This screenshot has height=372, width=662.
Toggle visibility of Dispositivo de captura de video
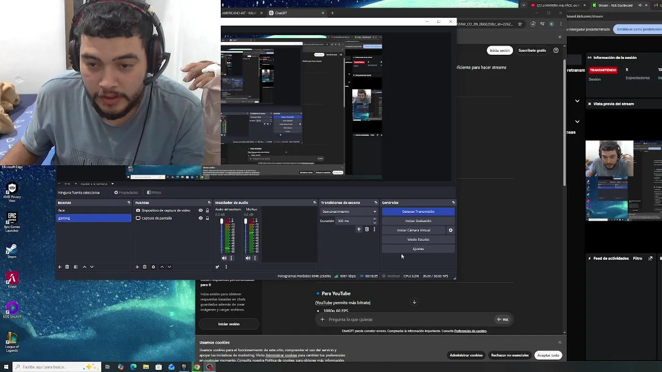[x=201, y=210]
